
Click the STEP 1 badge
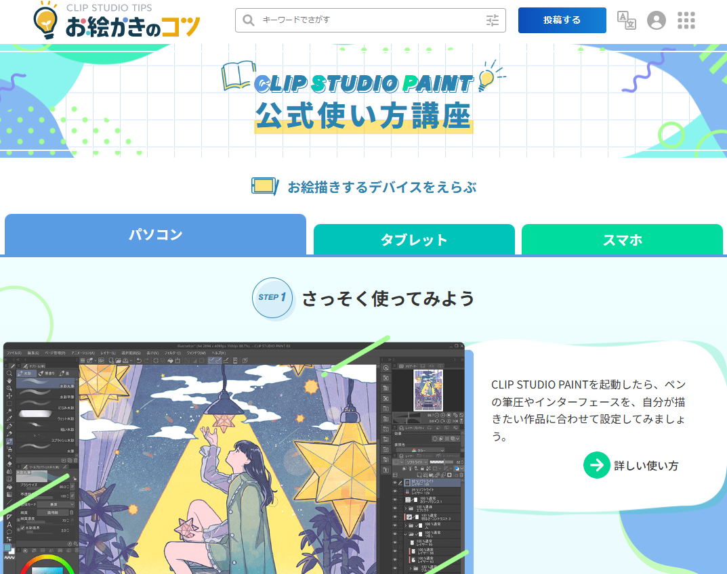[272, 298]
